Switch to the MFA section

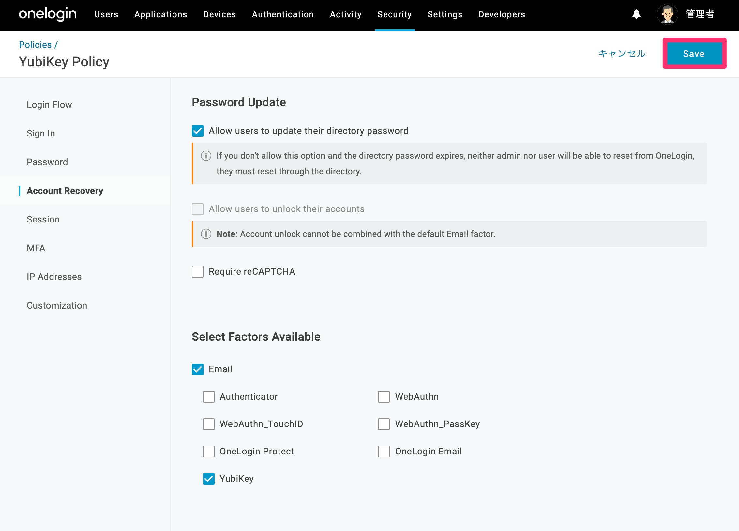point(36,248)
